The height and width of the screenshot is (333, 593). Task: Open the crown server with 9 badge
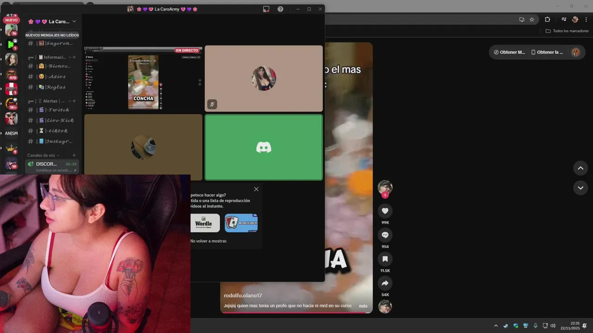11,148
